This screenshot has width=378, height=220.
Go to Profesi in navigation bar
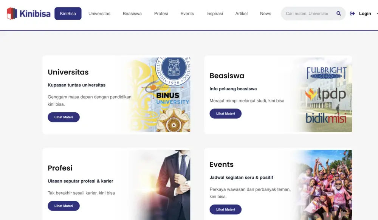161,14
